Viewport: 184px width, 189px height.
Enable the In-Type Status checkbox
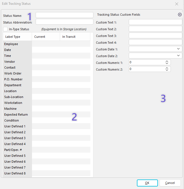point(6,29)
